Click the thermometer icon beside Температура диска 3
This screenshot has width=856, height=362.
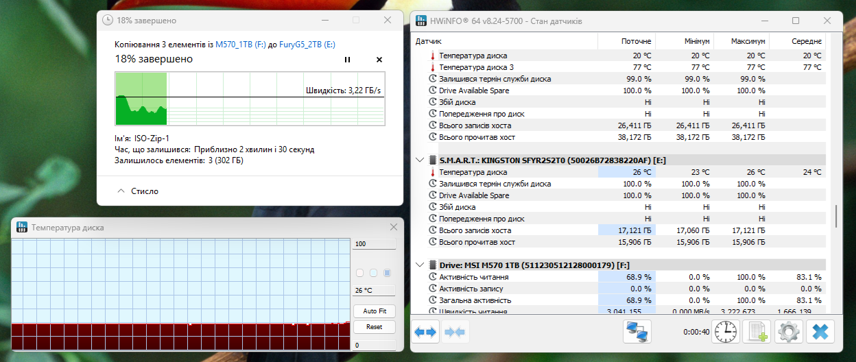pyautogui.click(x=432, y=67)
